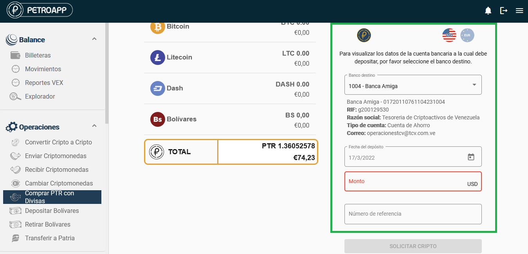Click the logout icon in header
Screen dimensions: 528x254
pos(504,11)
